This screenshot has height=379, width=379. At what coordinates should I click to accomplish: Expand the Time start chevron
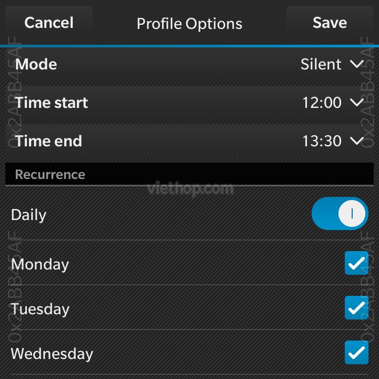coord(357,102)
